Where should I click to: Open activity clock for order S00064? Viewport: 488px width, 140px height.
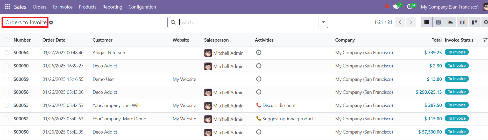point(259,52)
